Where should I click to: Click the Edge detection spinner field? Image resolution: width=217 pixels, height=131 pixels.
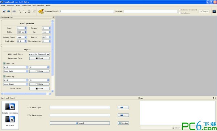pyautogui.click(x=46, y=41)
